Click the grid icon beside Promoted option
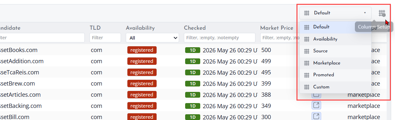 tap(307, 75)
